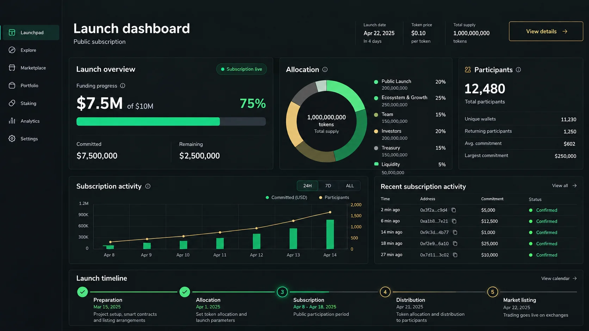The image size is (589, 331).
Task: Click the funding progress bar
Action: pyautogui.click(x=171, y=121)
